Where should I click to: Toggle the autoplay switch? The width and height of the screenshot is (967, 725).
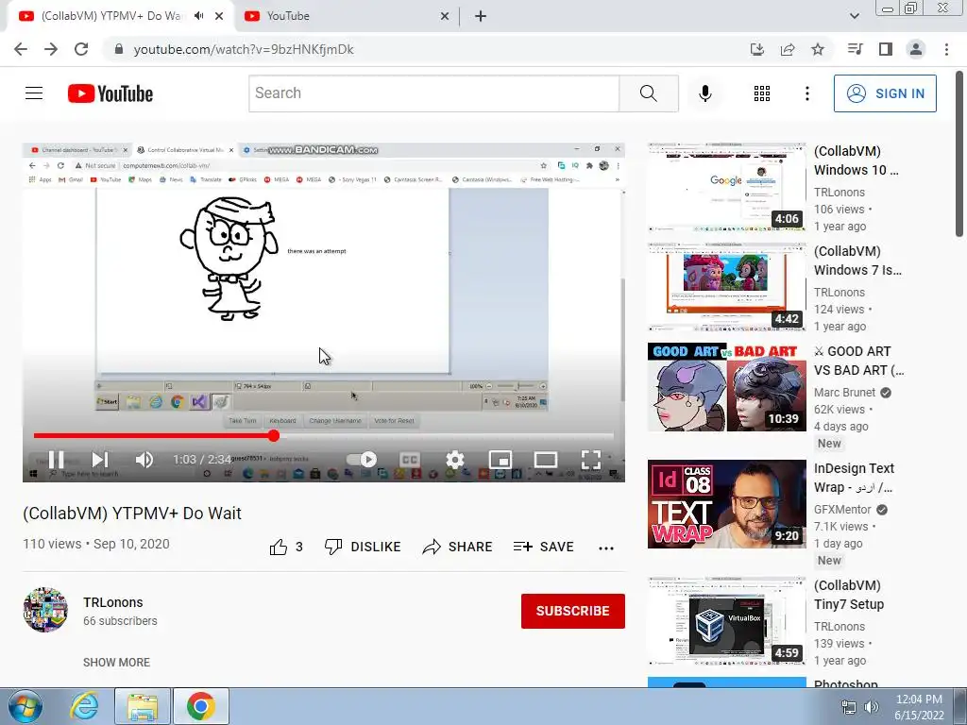point(362,460)
